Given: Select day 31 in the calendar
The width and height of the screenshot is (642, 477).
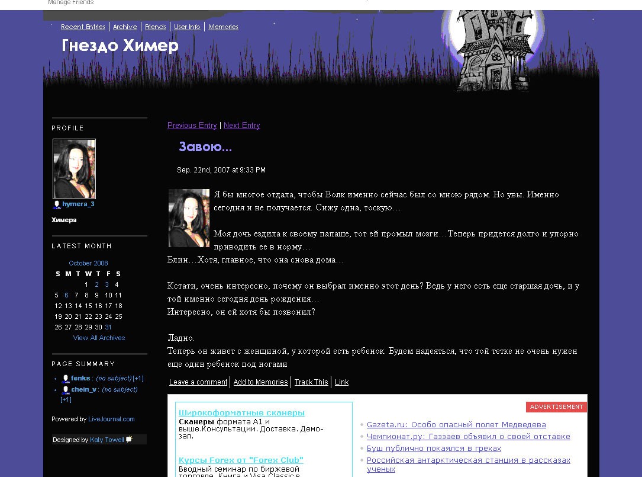Looking at the screenshot, I should click(x=108, y=327).
